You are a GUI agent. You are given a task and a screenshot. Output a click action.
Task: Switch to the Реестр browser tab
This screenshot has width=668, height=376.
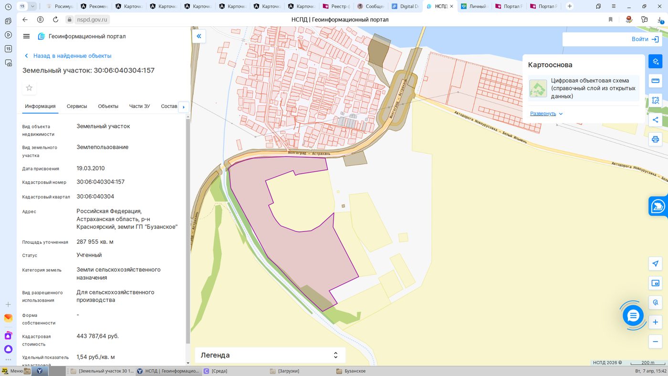(336, 6)
